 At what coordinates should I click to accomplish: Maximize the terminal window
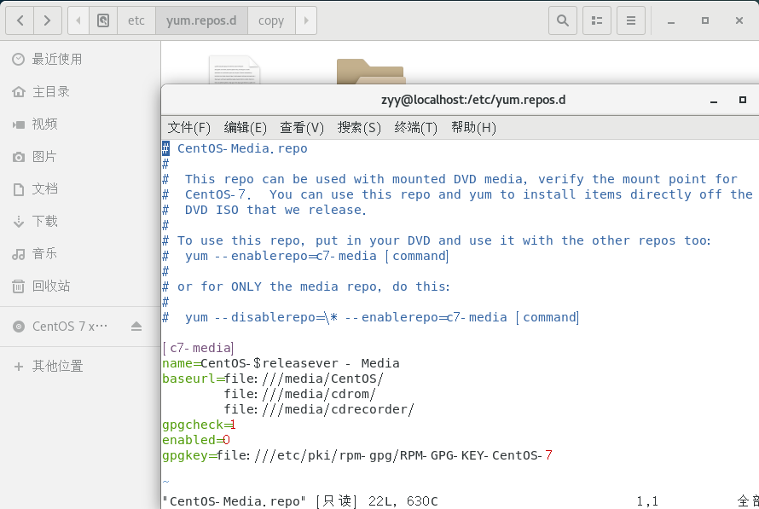(x=743, y=100)
